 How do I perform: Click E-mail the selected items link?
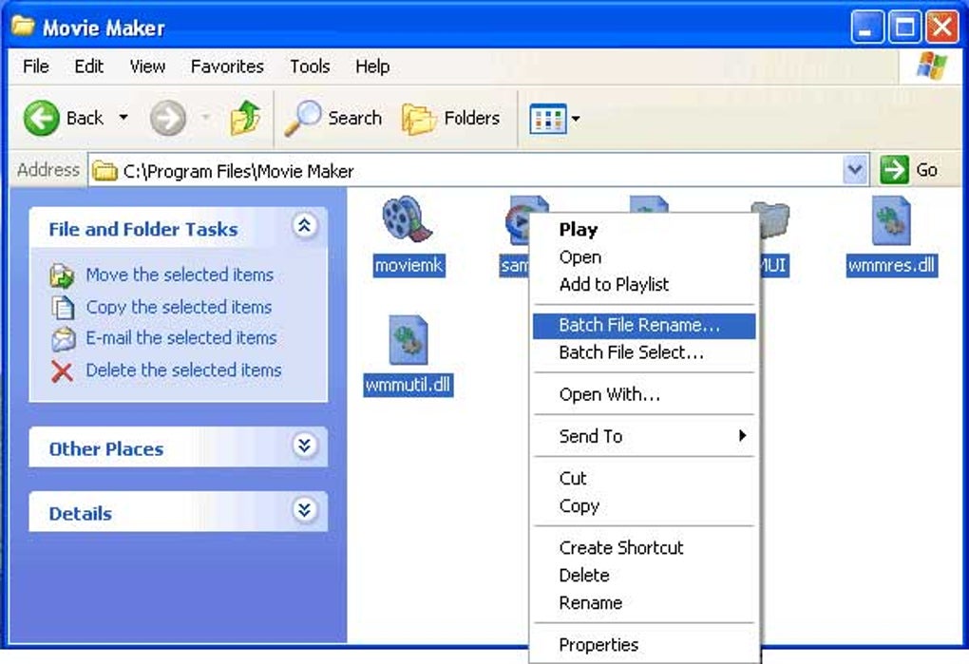(x=181, y=338)
